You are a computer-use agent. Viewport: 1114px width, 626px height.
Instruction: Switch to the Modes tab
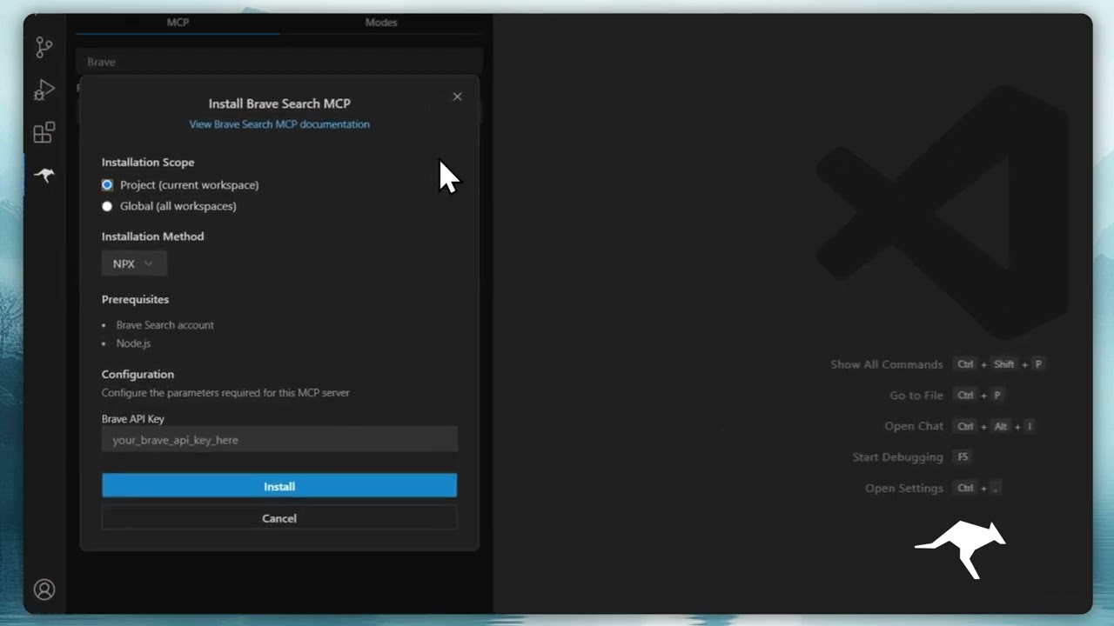point(381,23)
